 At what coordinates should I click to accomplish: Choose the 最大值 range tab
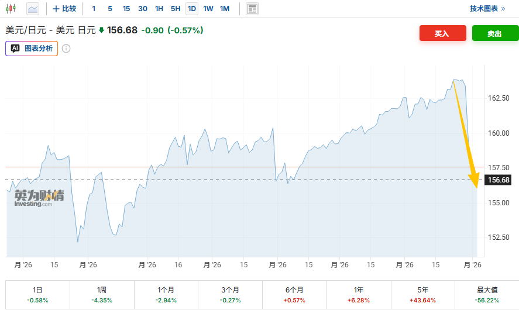pos(487,295)
